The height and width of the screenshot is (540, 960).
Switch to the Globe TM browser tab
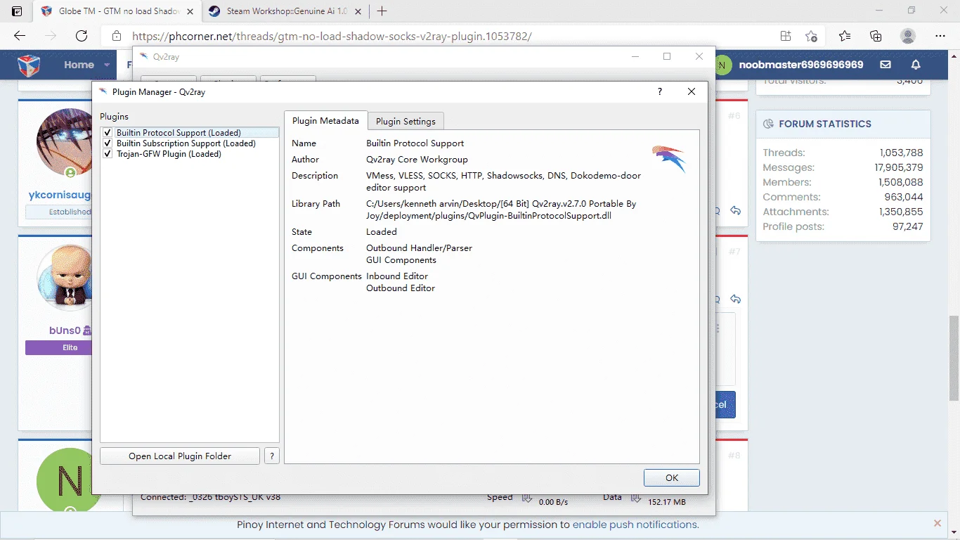(117, 11)
